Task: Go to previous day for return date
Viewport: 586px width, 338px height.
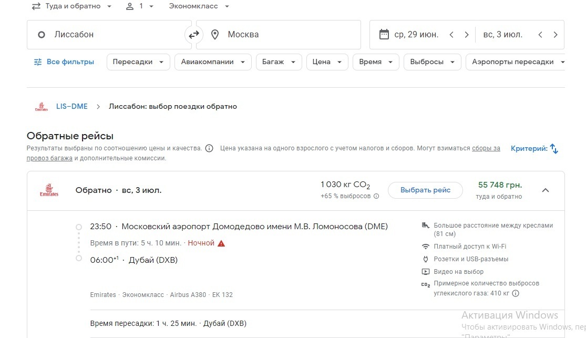Action: tap(540, 35)
